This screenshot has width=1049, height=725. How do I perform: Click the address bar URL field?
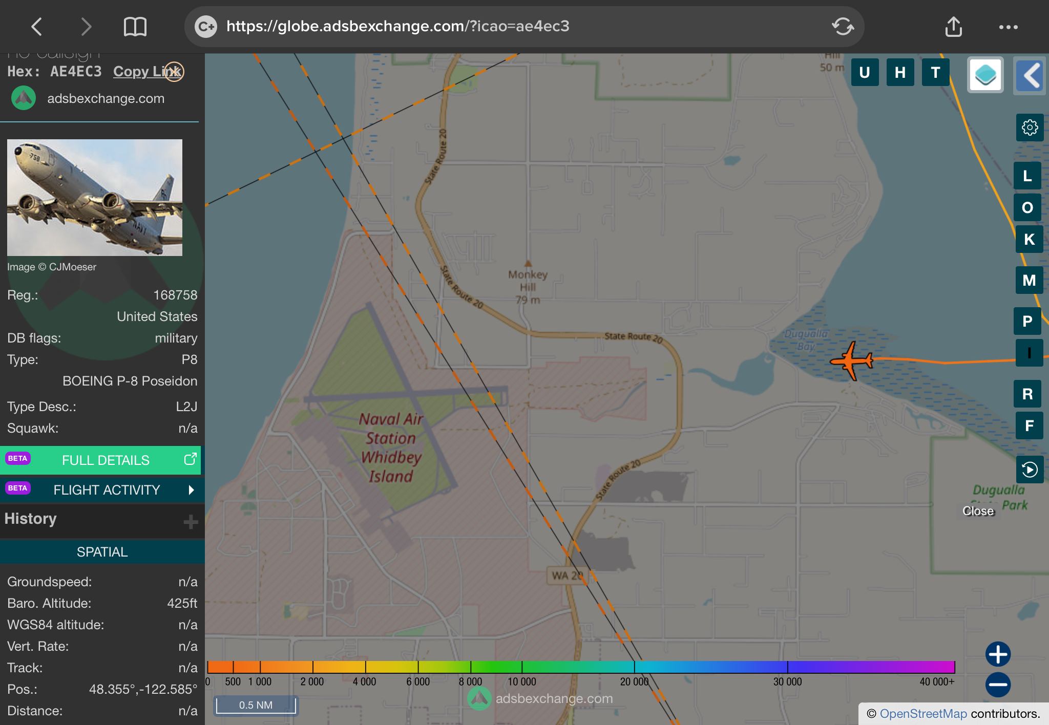click(523, 26)
